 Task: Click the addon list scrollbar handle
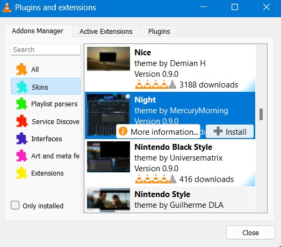(x=261, y=114)
